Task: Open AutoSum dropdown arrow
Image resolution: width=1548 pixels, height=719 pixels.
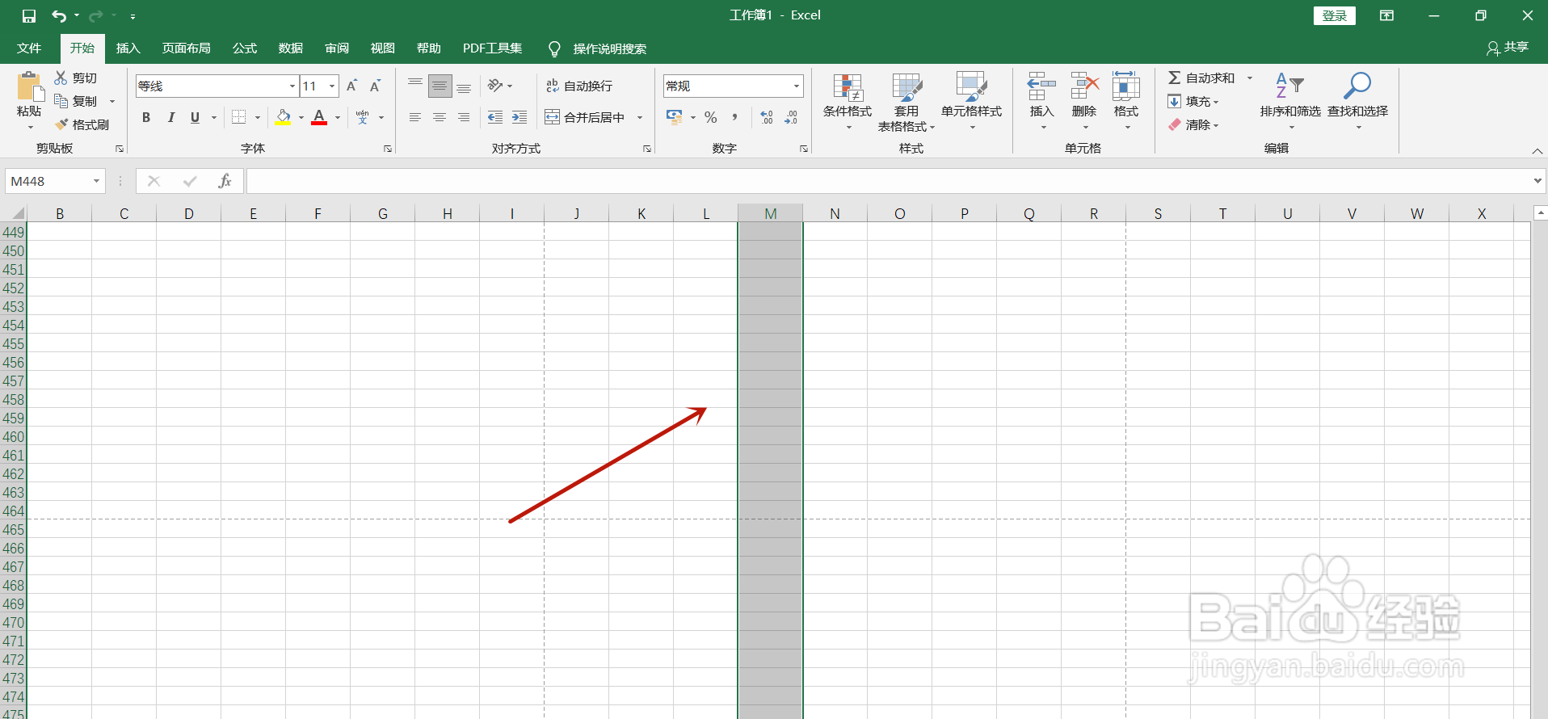Action: pos(1250,78)
